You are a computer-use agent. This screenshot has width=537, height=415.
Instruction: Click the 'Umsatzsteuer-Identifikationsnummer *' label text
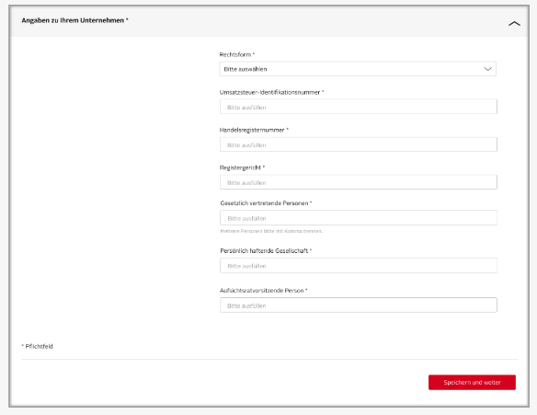(x=271, y=92)
